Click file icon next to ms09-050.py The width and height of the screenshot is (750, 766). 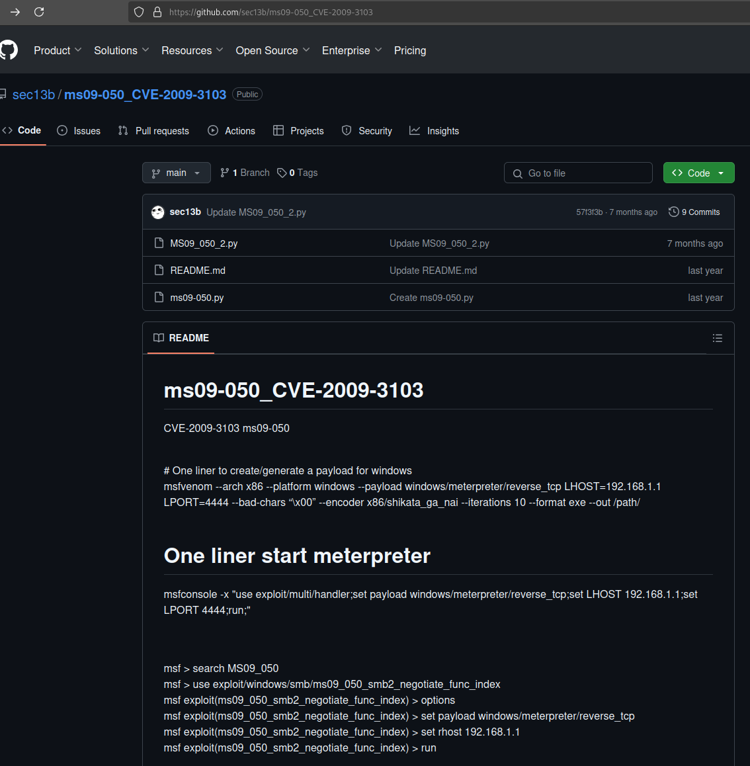[159, 297]
